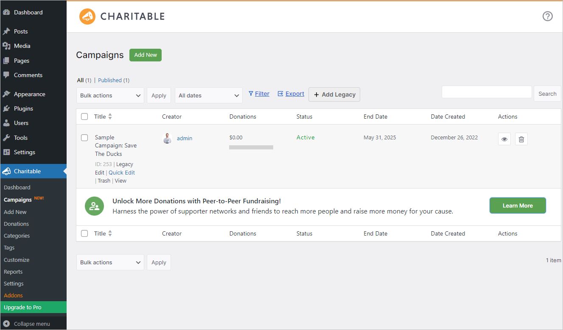The image size is (563, 330).
Task: Delete the campaign with the trash icon
Action: click(x=521, y=139)
